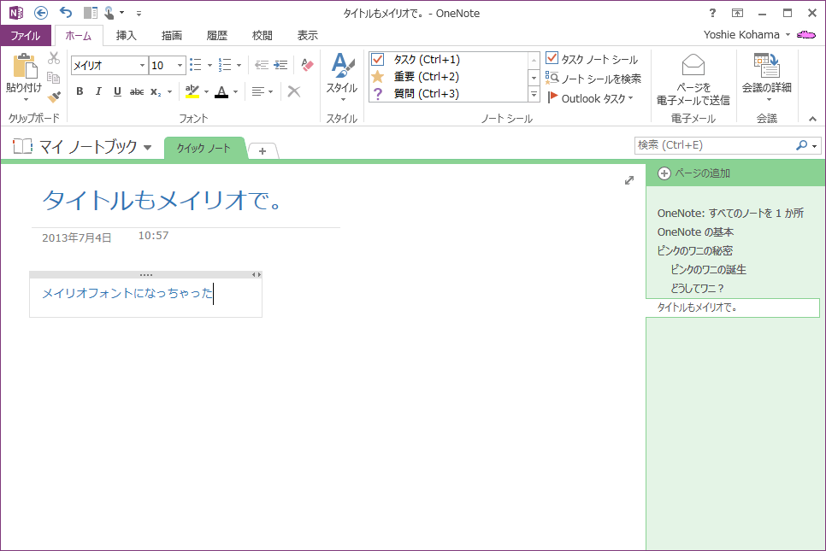The width and height of the screenshot is (826, 551).
Task: Open subpage どうしてワニ？
Action: coord(696,289)
